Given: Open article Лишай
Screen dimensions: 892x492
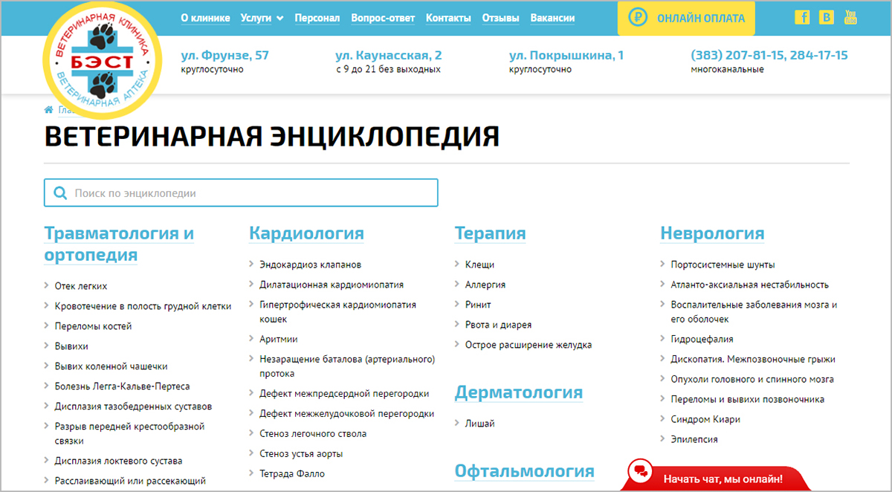Looking at the screenshot, I should 480,423.
